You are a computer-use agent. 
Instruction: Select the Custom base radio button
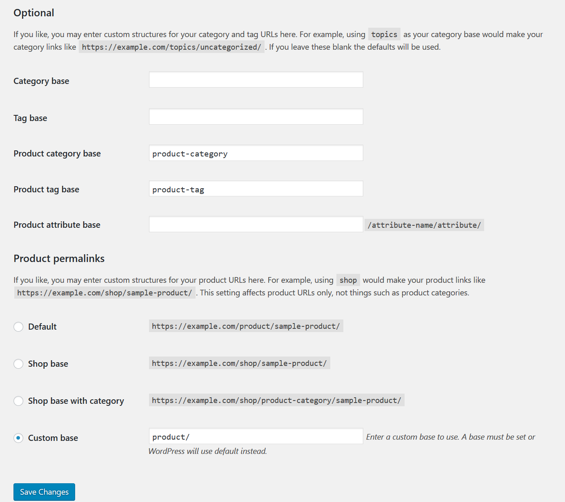point(18,438)
